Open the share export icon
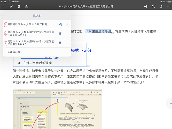 click(x=27, y=6)
